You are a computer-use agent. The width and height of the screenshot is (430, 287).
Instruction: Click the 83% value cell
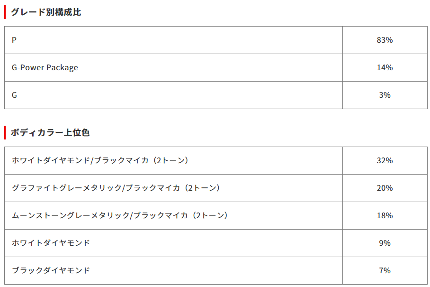tap(385, 40)
